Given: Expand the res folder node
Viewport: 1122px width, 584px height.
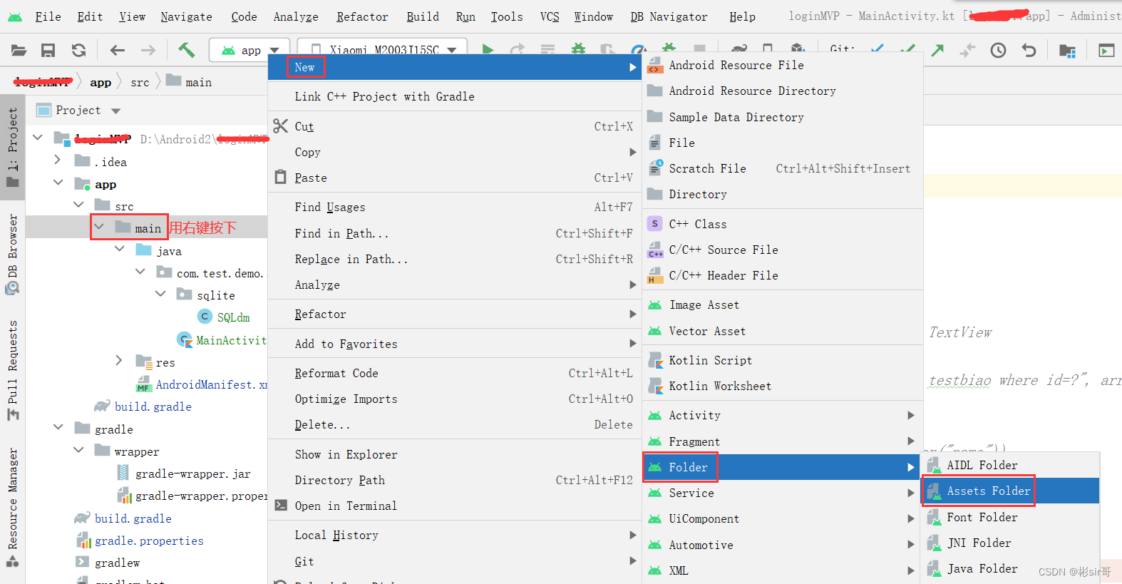Looking at the screenshot, I should pyautogui.click(x=119, y=361).
